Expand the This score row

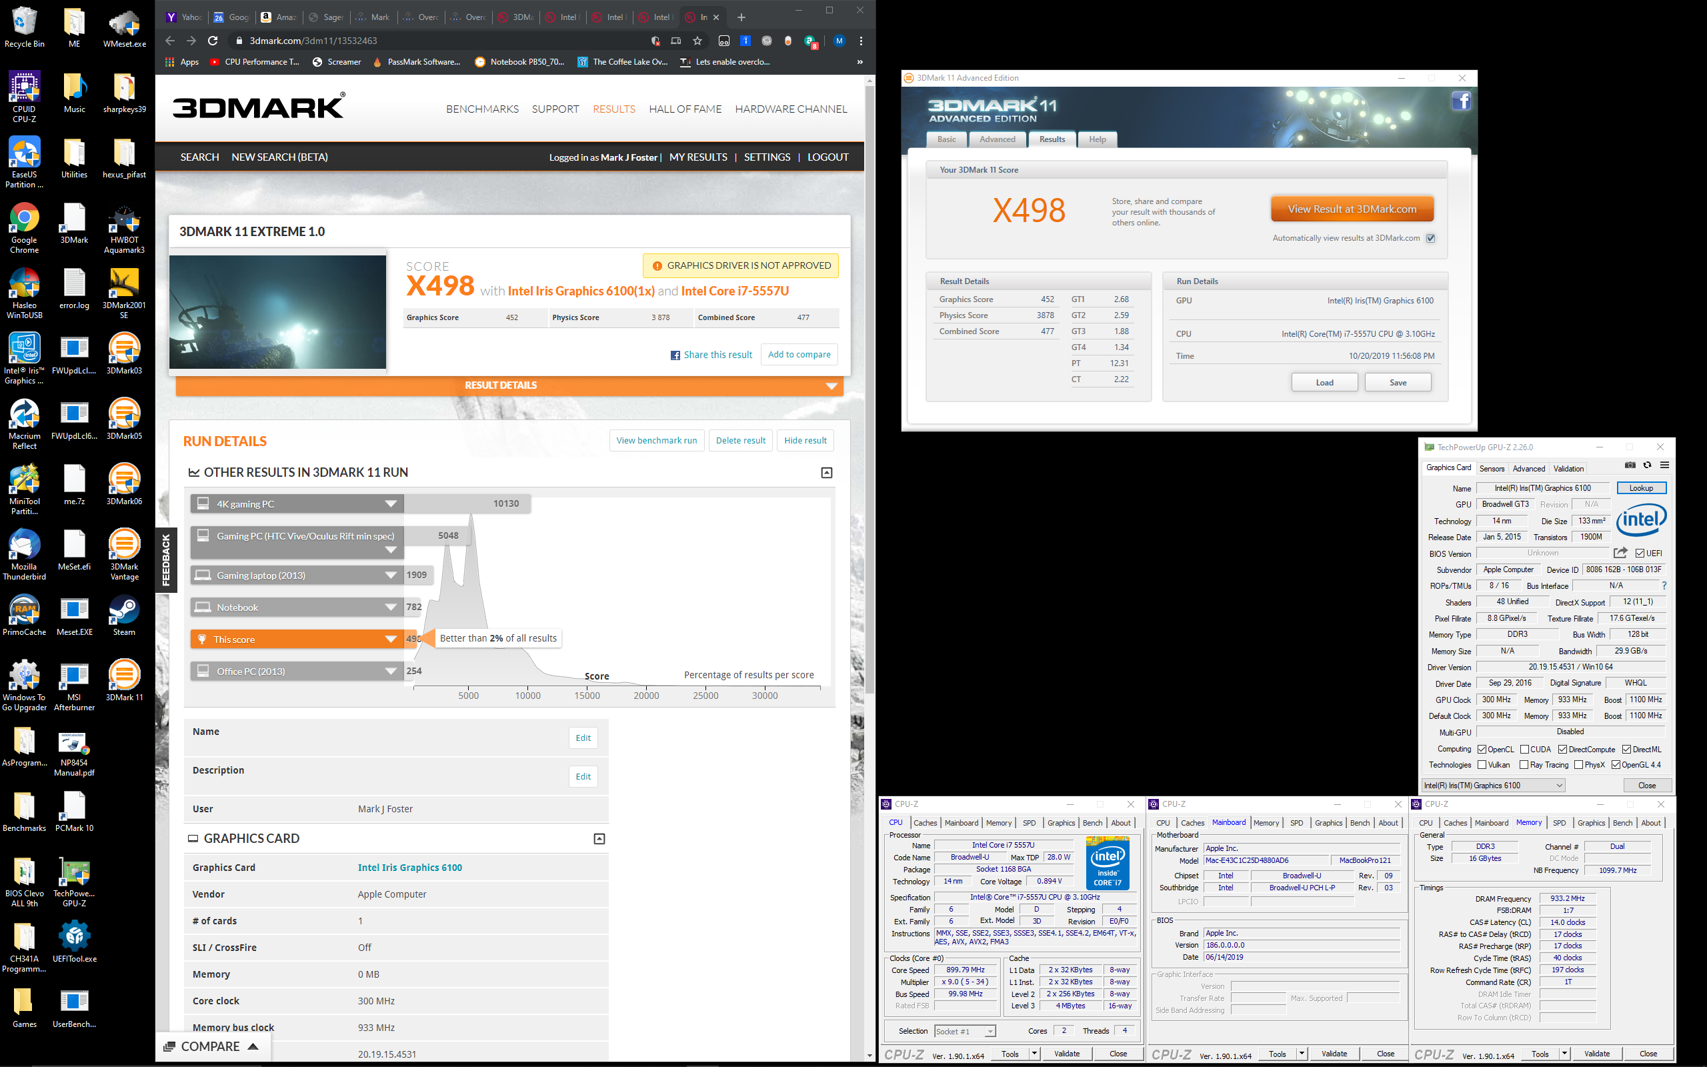pos(297,640)
